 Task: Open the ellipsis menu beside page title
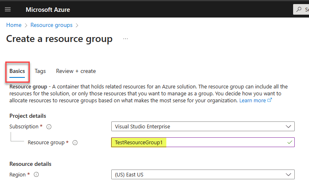point(126,39)
